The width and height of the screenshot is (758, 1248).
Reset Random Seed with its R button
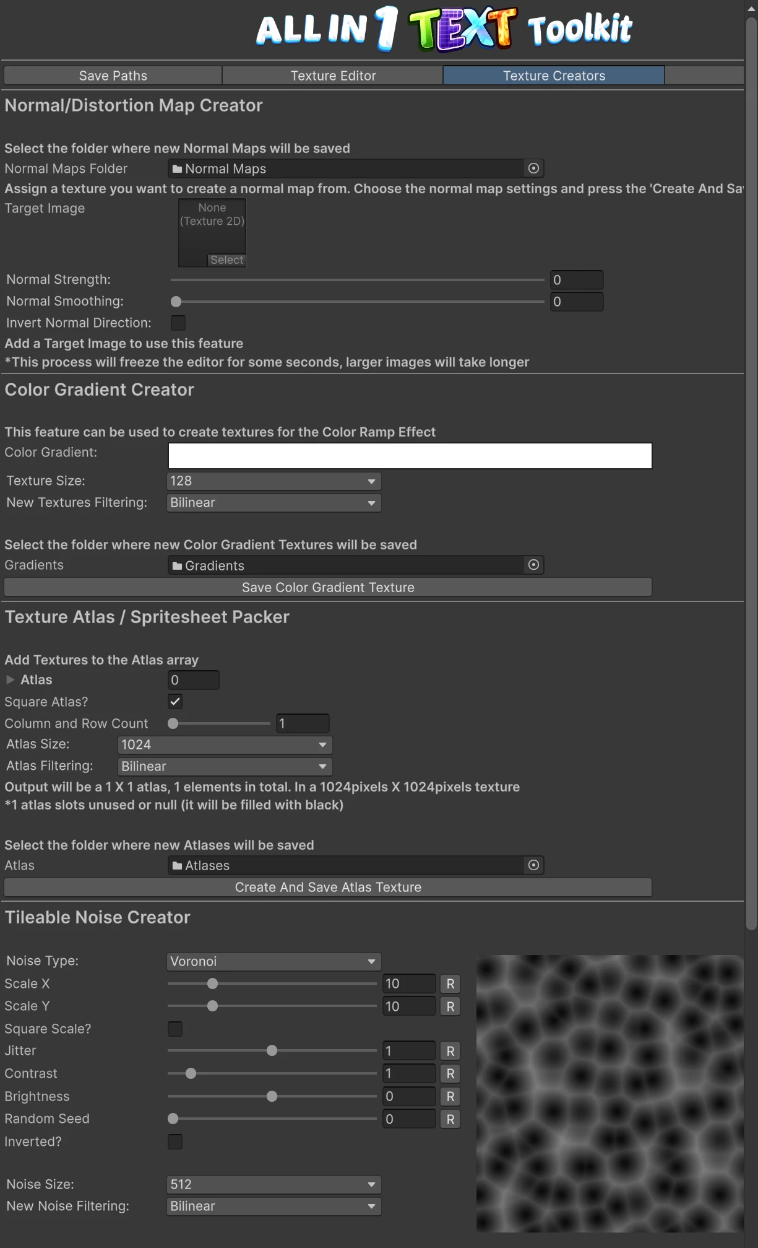click(450, 1119)
